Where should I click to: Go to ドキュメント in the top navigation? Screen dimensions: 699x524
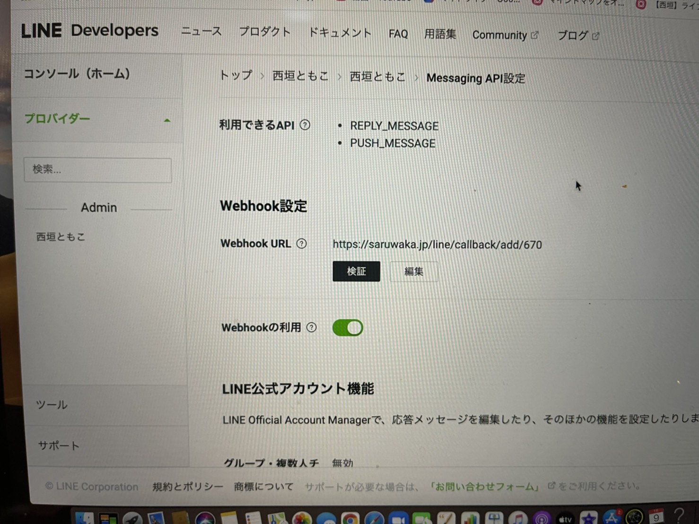tap(340, 33)
